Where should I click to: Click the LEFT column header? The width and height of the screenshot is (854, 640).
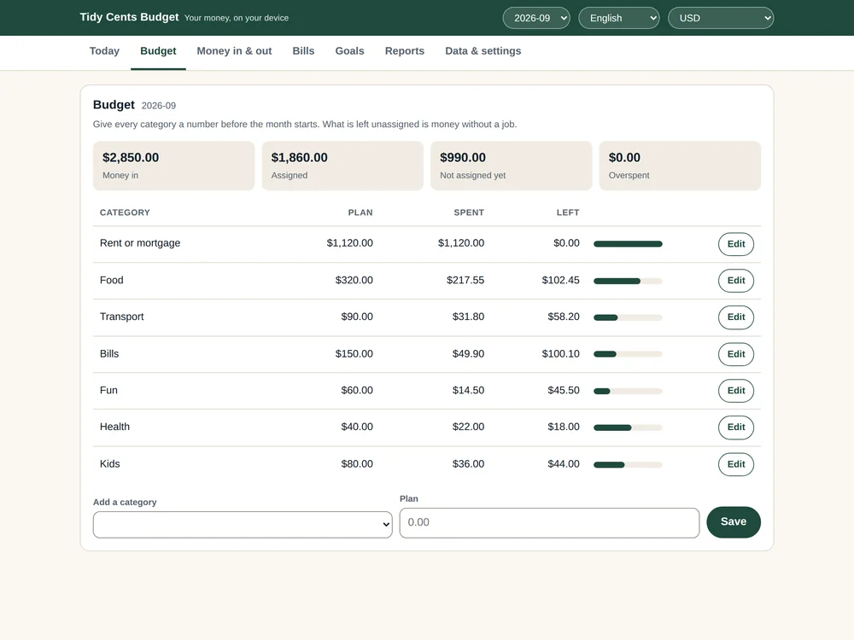click(568, 212)
